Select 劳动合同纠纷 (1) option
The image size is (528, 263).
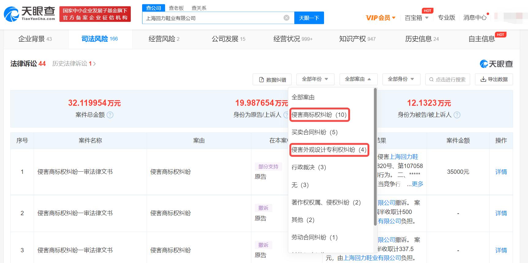point(315,237)
